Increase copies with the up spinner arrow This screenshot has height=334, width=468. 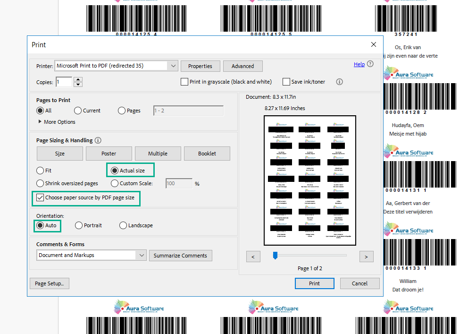click(78, 79)
